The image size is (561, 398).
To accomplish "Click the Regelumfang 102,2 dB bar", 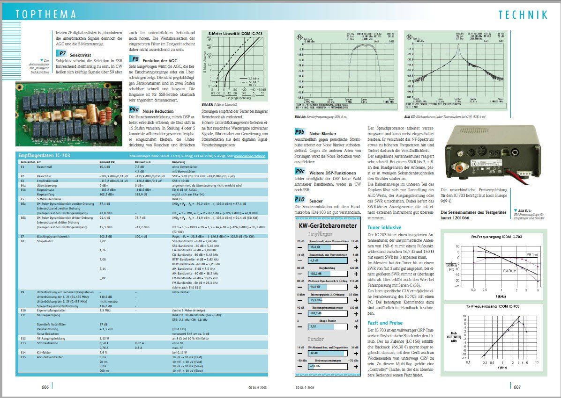I will point(328,274).
